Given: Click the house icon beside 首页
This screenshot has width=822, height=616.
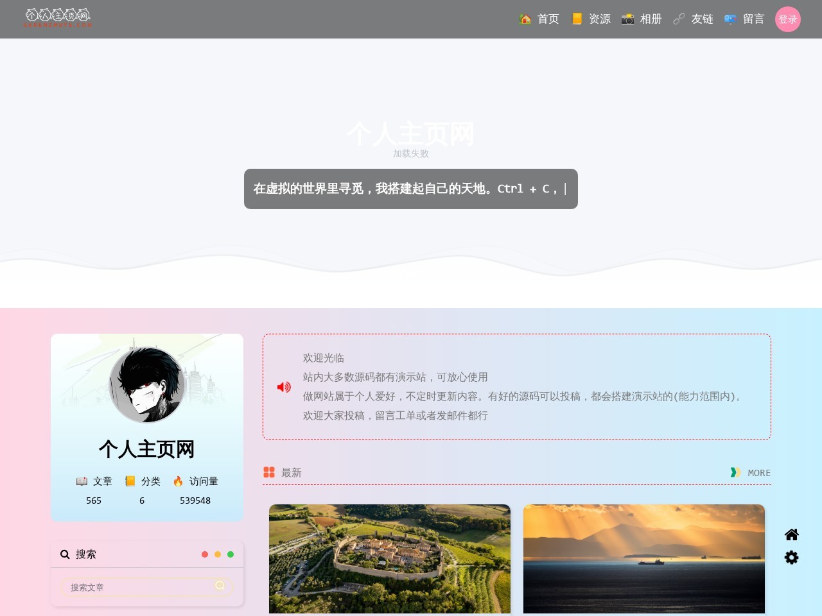Looking at the screenshot, I should [525, 19].
